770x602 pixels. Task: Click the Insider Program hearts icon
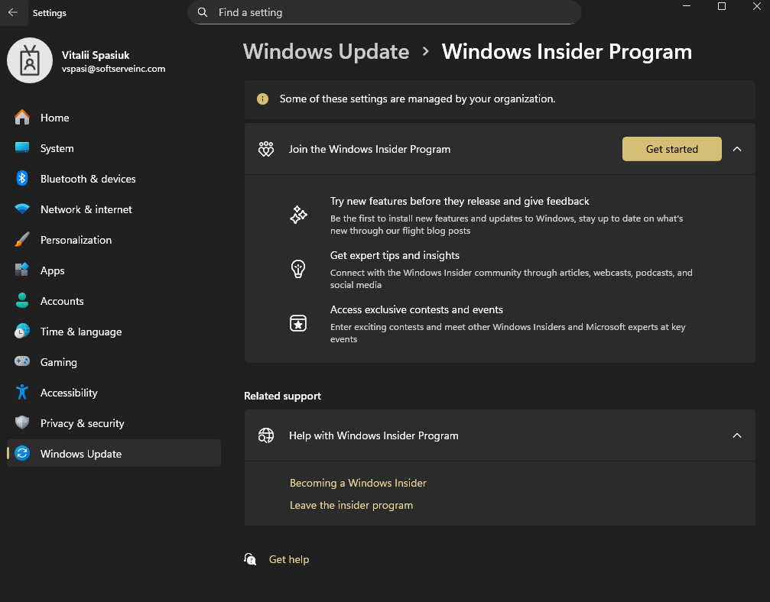[265, 149]
